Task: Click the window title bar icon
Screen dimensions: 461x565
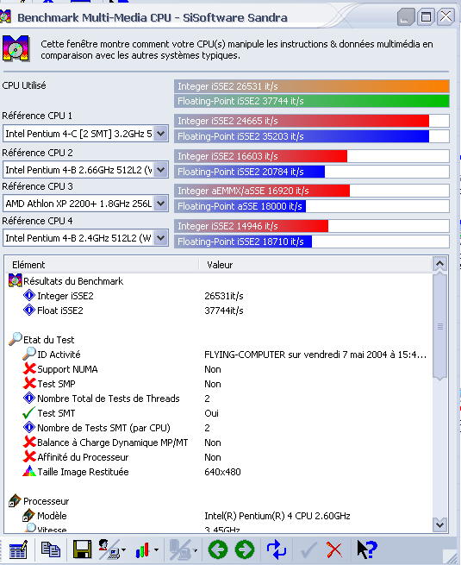Action: coord(5,17)
